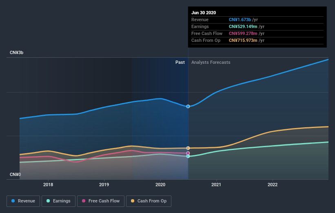Image resolution: width=335 pixels, height=213 pixels.
Task: Select the 2020 x-axis label
Action: pyautogui.click(x=160, y=185)
